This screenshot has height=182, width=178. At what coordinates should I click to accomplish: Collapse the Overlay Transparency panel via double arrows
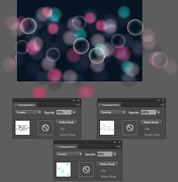point(158,100)
